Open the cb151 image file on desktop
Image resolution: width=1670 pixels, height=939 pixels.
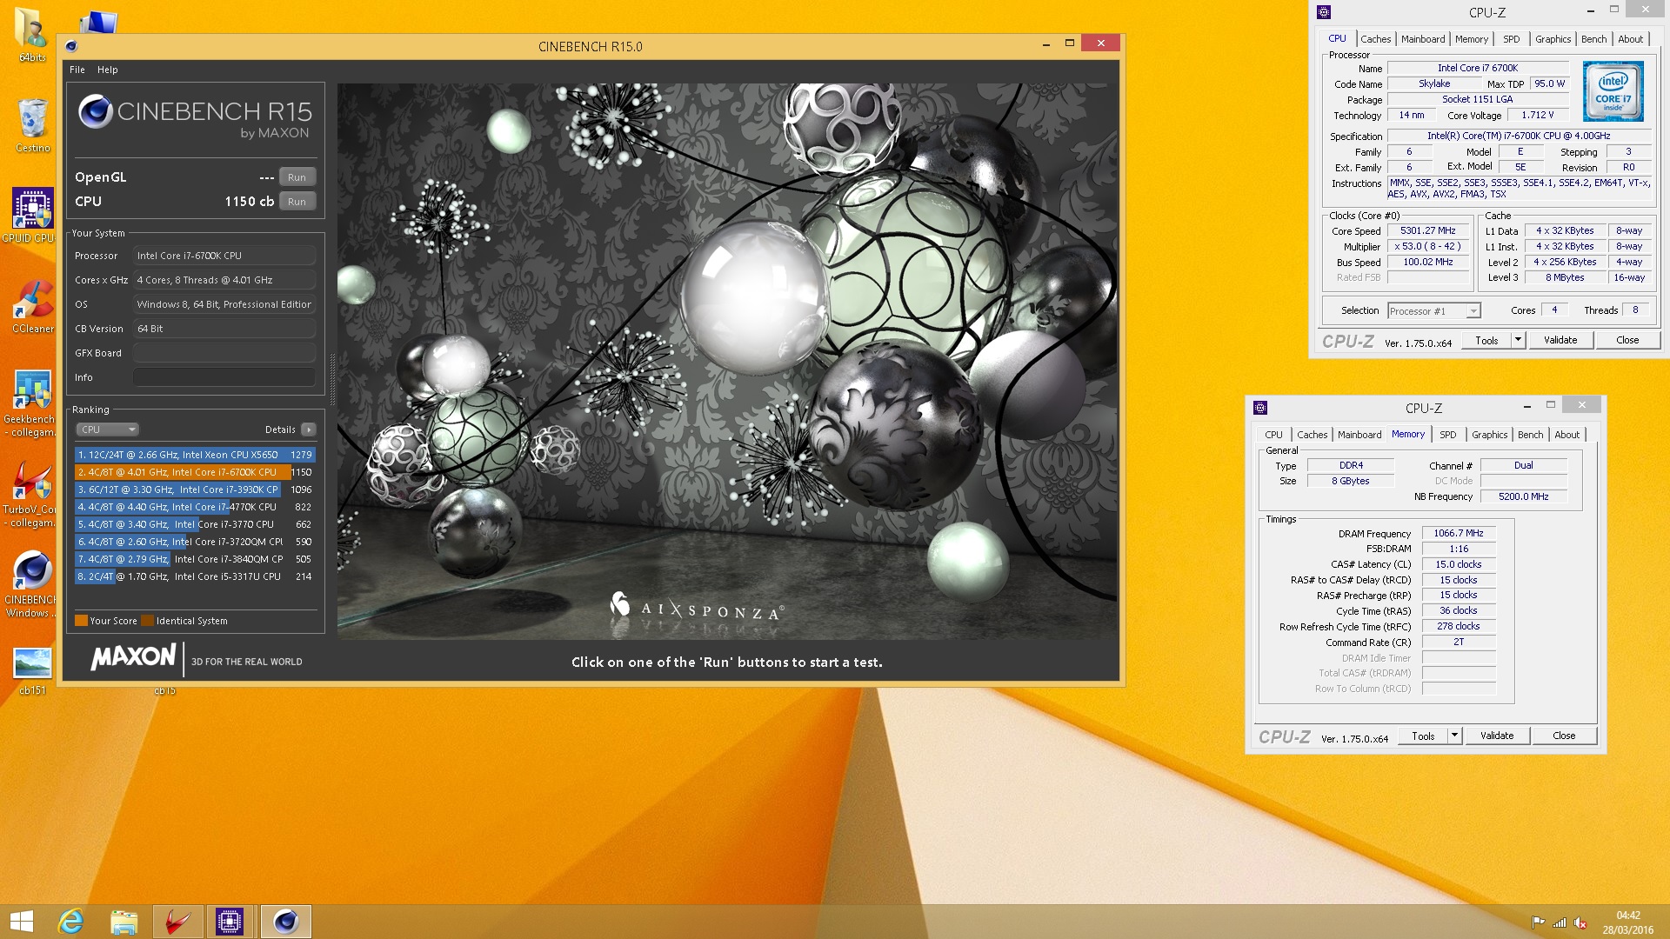pyautogui.click(x=32, y=670)
